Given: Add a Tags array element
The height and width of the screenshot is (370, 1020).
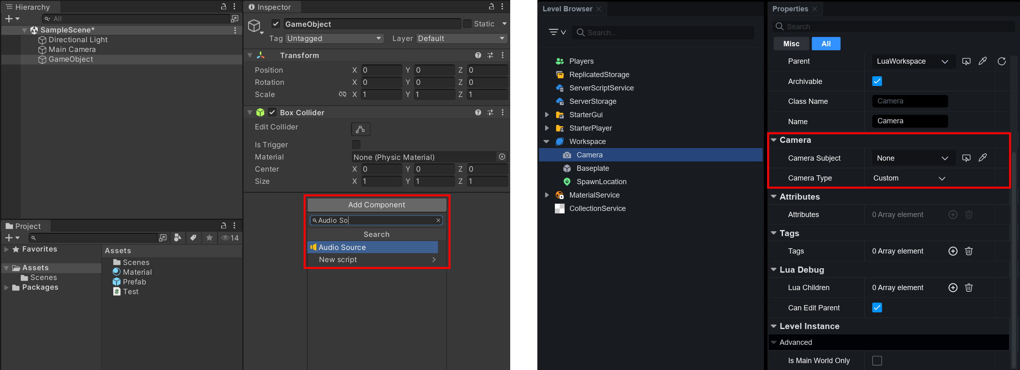Looking at the screenshot, I should point(953,251).
